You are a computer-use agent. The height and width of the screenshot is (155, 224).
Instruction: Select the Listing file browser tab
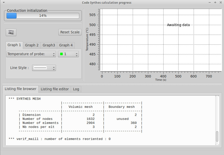tap(21, 89)
